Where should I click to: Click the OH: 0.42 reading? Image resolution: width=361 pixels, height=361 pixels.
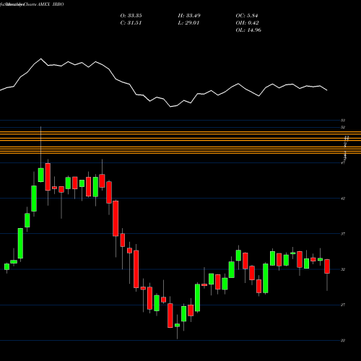coord(248,23)
